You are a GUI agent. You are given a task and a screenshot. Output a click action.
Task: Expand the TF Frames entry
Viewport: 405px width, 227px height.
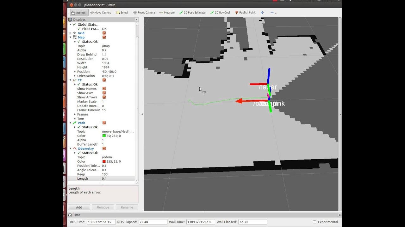point(75,114)
